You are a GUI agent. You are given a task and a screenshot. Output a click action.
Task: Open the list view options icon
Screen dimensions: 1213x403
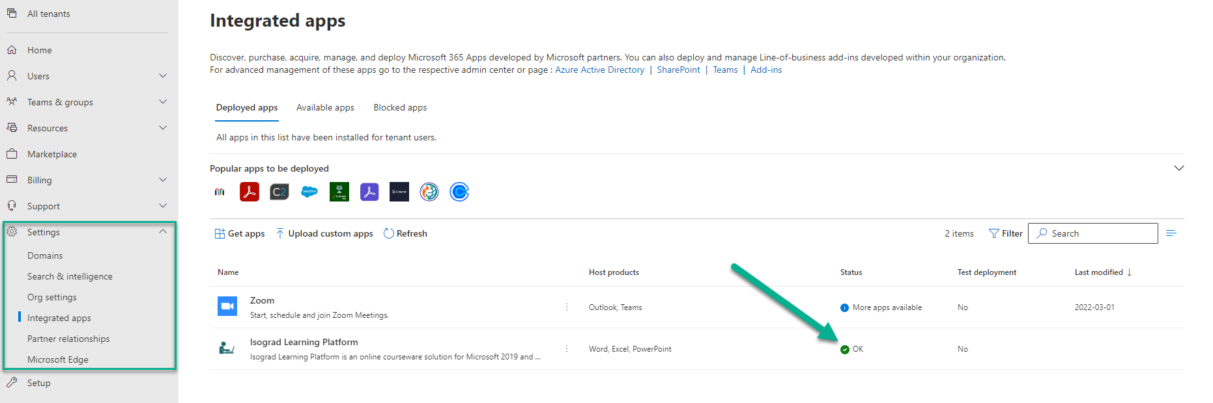(x=1171, y=233)
